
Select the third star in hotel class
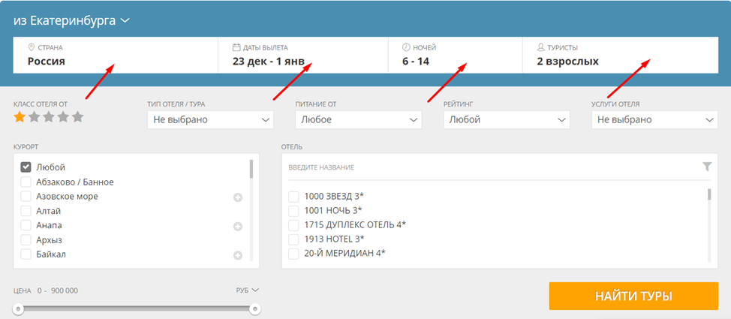click(x=48, y=117)
